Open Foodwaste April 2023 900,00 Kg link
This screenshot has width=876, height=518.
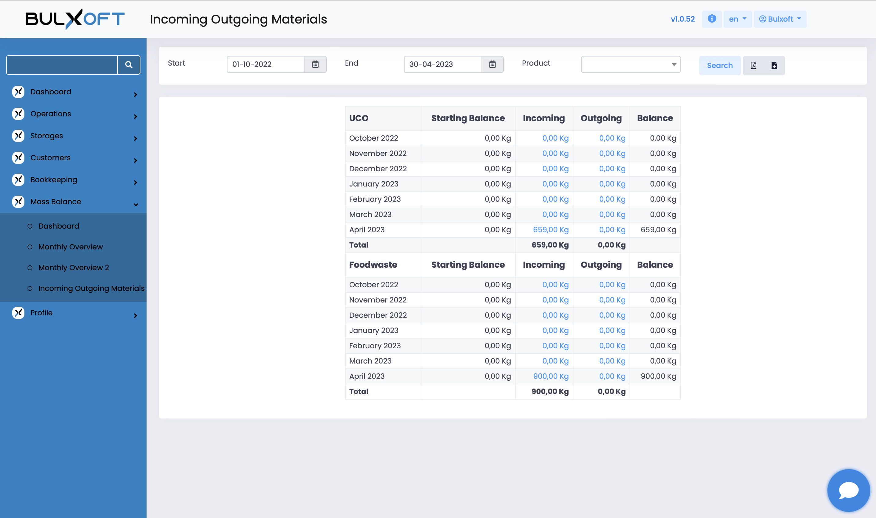550,376
